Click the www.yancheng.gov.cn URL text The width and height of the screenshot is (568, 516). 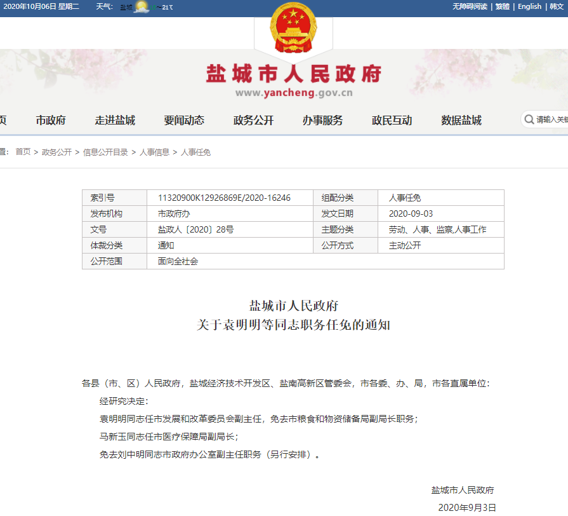[294, 93]
